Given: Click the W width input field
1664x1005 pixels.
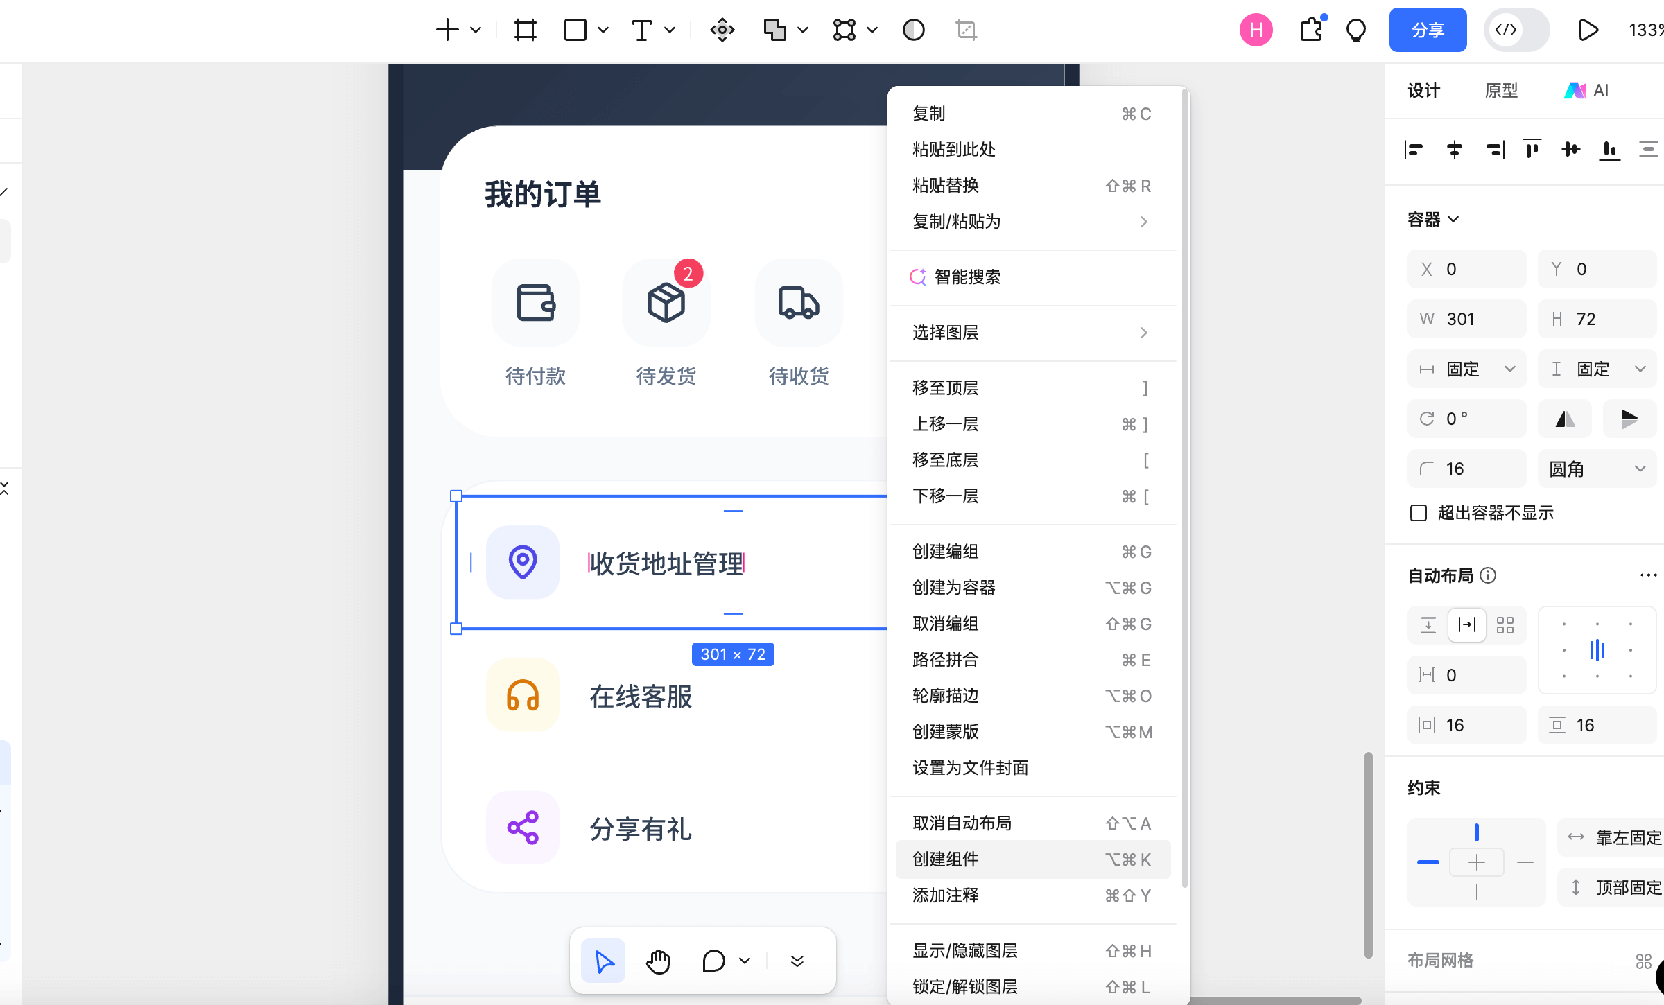Looking at the screenshot, I should click(x=1466, y=319).
